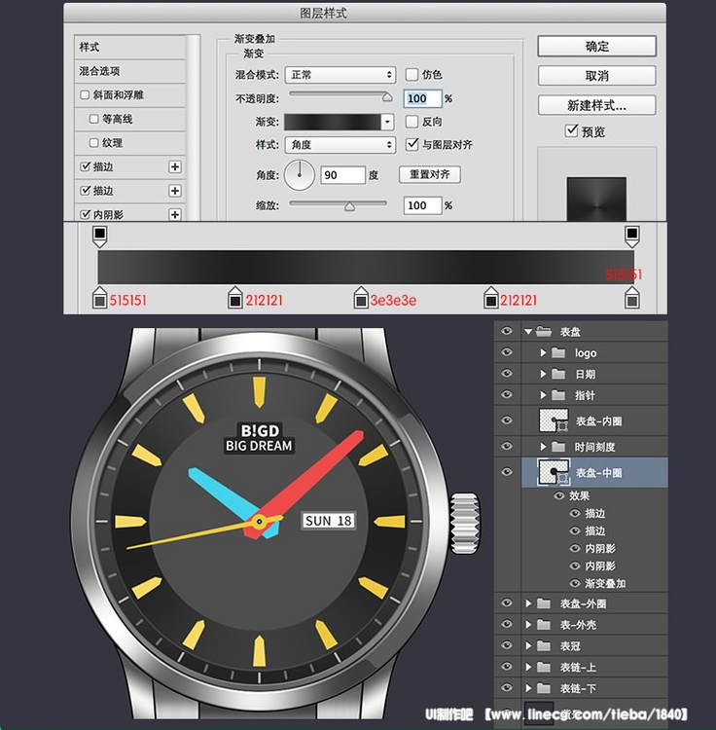The image size is (716, 730).
Task: Select the first 212121 color stop
Action: pyautogui.click(x=235, y=298)
